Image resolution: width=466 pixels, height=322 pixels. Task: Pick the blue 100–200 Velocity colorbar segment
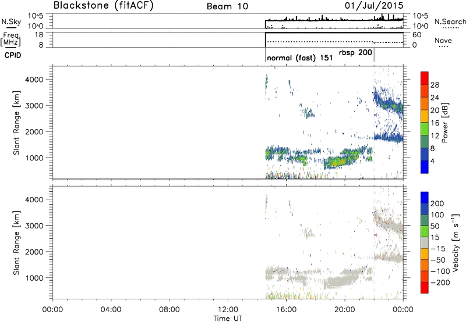(x=425, y=209)
